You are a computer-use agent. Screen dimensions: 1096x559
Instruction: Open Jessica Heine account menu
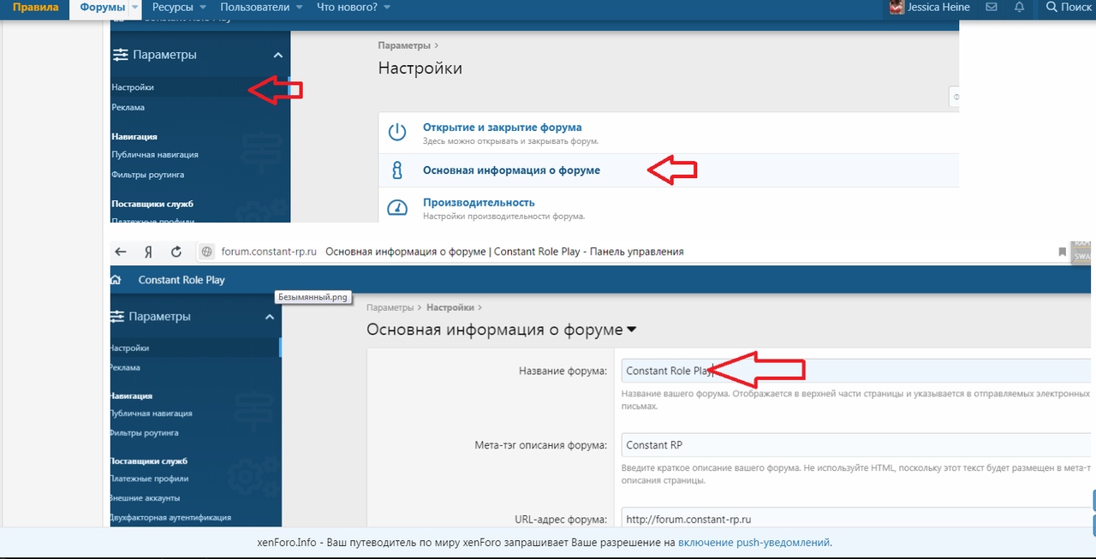930,8
